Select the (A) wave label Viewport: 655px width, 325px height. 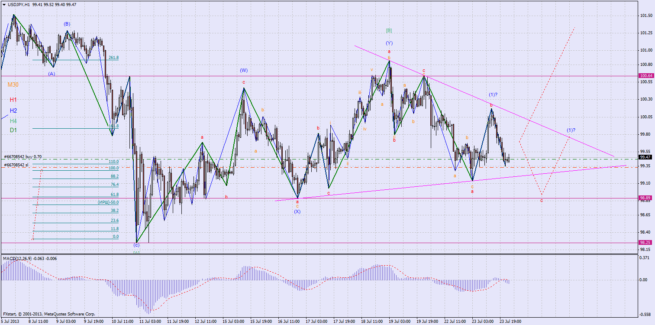pyautogui.click(x=52, y=74)
